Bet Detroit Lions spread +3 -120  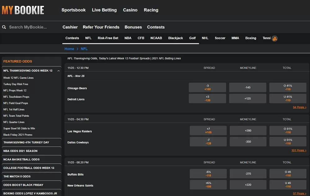207,99
